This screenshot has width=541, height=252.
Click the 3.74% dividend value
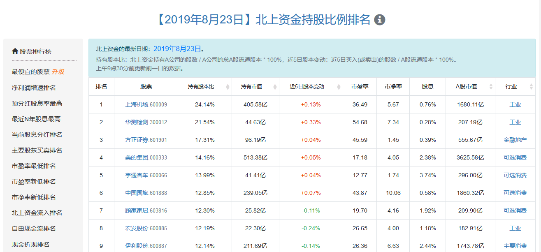pos(428,175)
